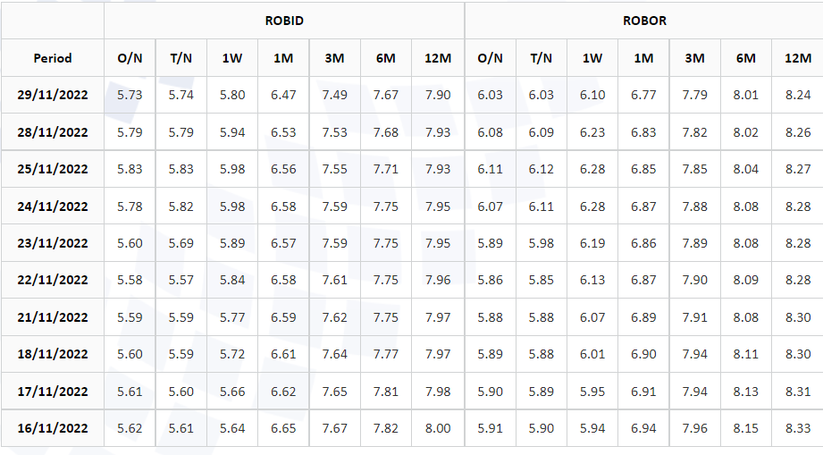Image resolution: width=823 pixels, height=455 pixels.
Task: Click ROBID 12M value 8.00 for 16/11/2022
Action: (x=438, y=428)
